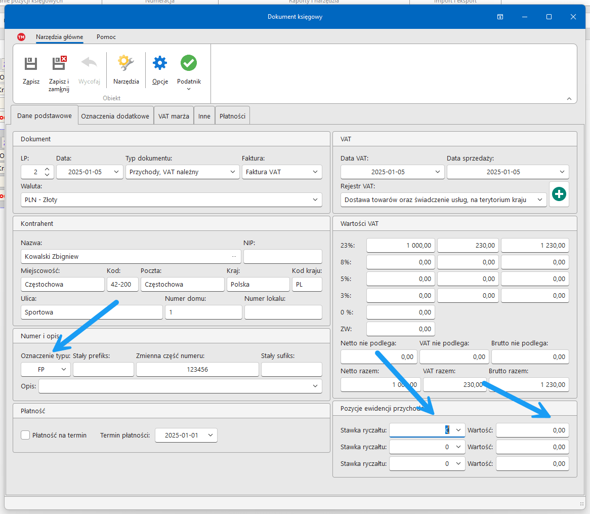Open Oznaczenie typu FP dropdown
Image resolution: width=590 pixels, height=514 pixels.
[64, 370]
